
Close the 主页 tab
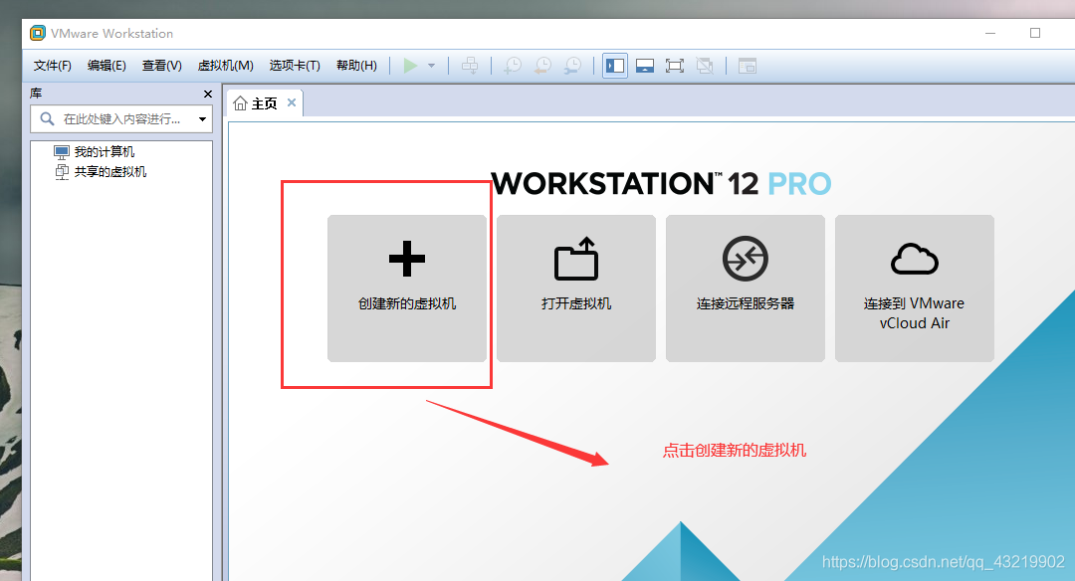point(292,102)
